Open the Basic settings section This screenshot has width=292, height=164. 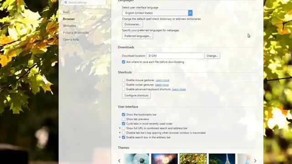pyautogui.click(x=67, y=12)
